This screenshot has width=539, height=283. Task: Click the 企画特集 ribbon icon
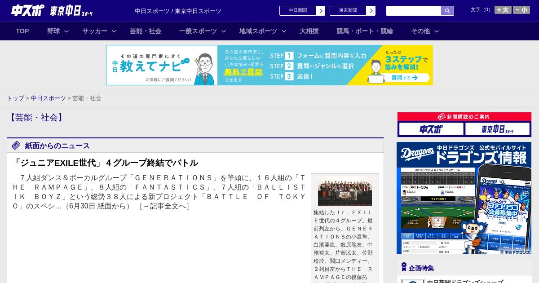pos(404,267)
